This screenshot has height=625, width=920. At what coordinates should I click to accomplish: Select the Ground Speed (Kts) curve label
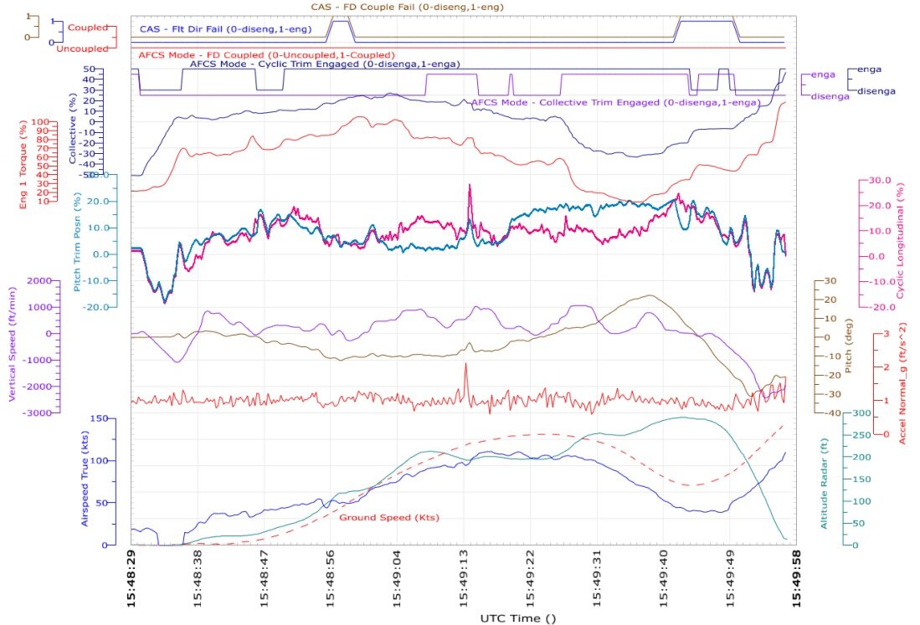coord(389,517)
